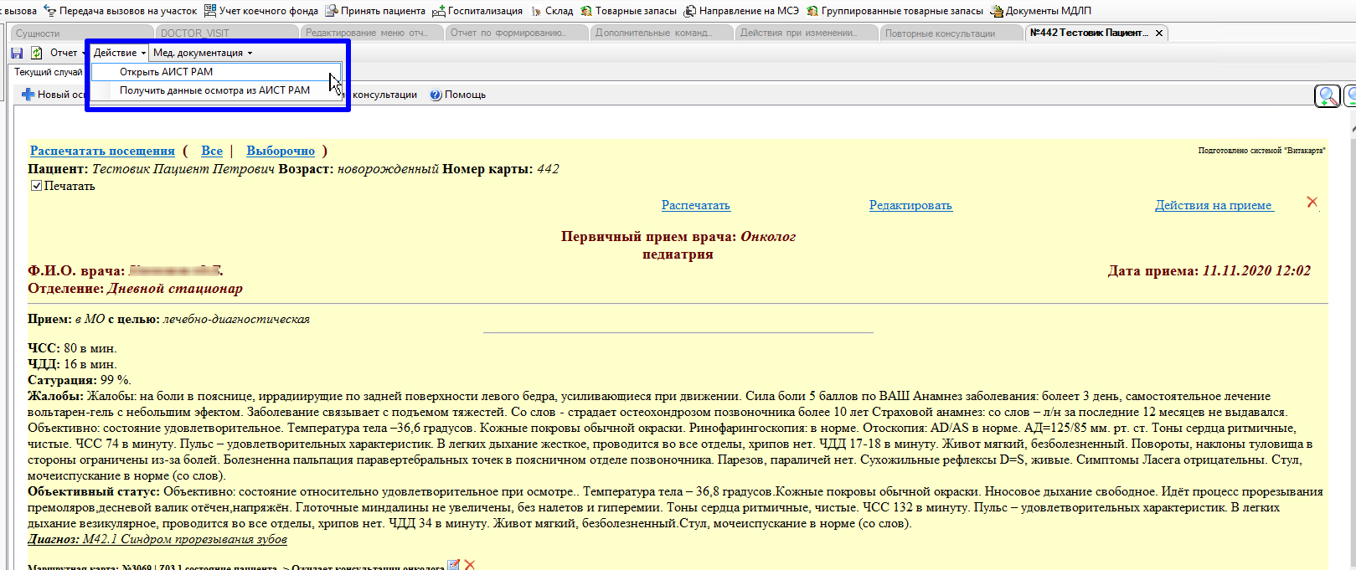Click the Распечатать link under patient info
This screenshot has width=1356, height=570.
click(696, 205)
